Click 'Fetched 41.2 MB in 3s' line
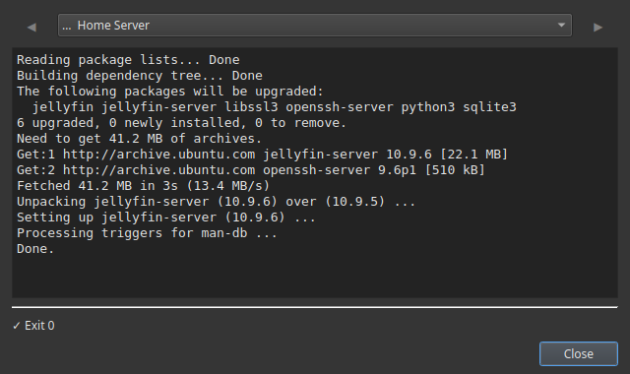630x374 pixels. 143,186
